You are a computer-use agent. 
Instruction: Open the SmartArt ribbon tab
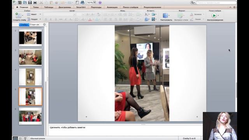[81, 7]
